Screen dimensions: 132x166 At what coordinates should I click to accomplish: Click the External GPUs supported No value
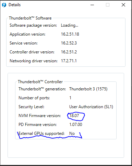pyautogui.click(x=72, y=133)
